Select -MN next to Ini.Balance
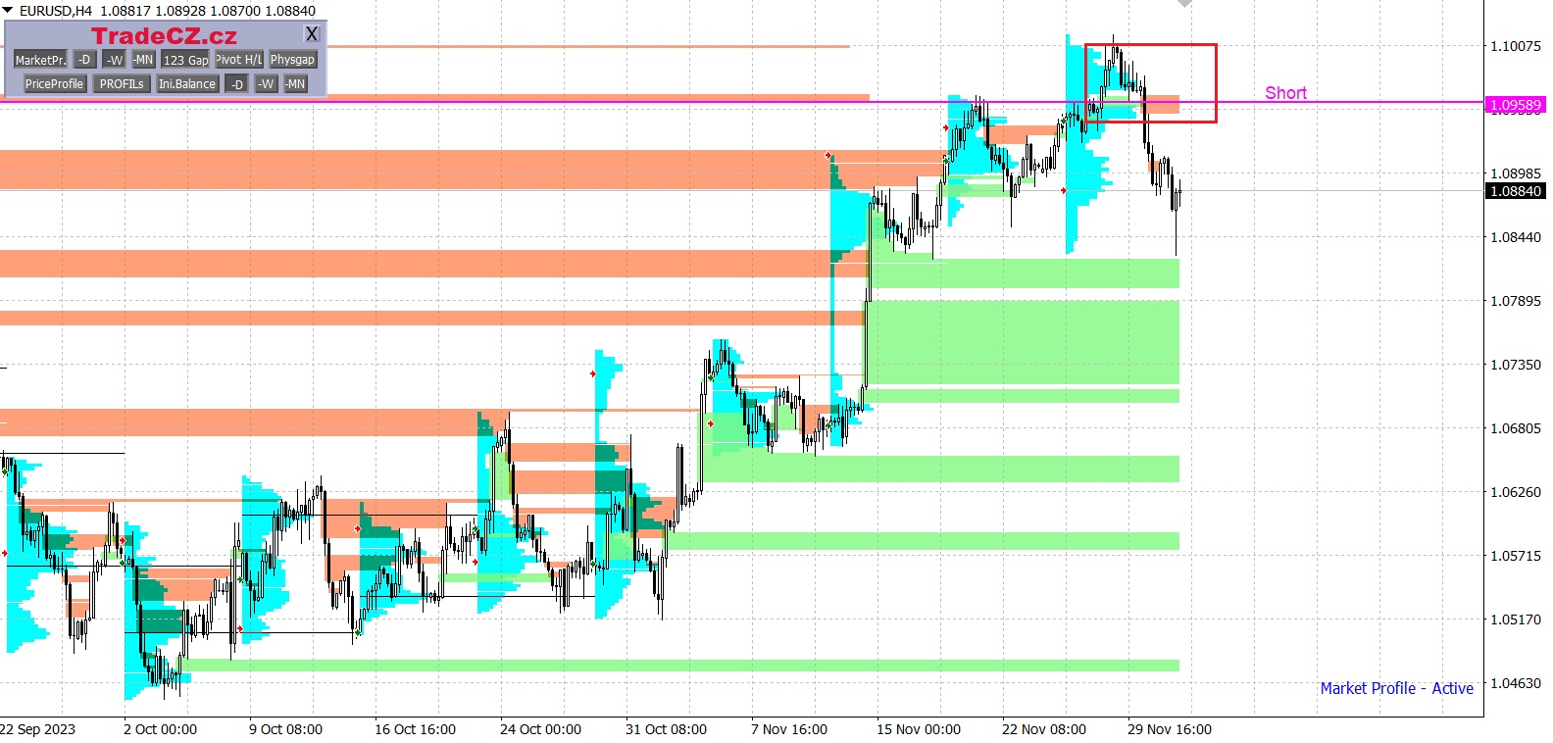Viewport: 1553px width, 743px height. tap(295, 84)
